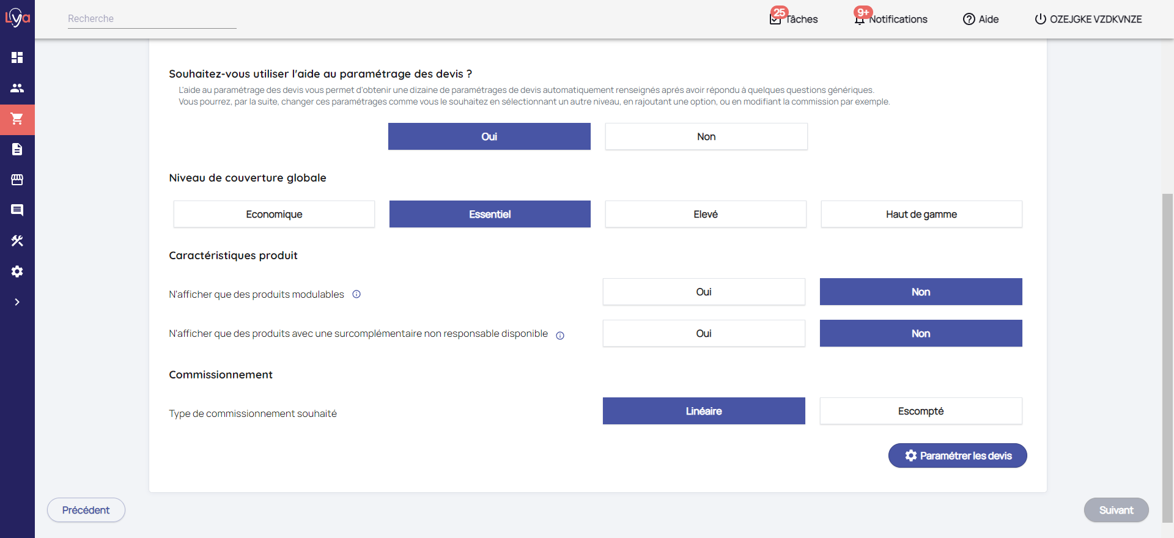Open the chat message icon in sidebar
This screenshot has height=538, width=1174.
pyautogui.click(x=17, y=210)
